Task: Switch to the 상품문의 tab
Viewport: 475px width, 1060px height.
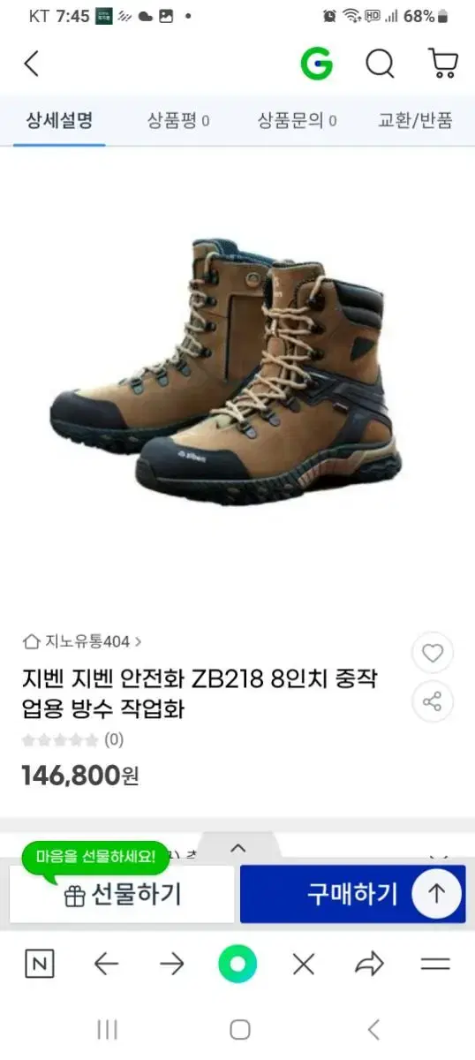Action: tap(297, 120)
